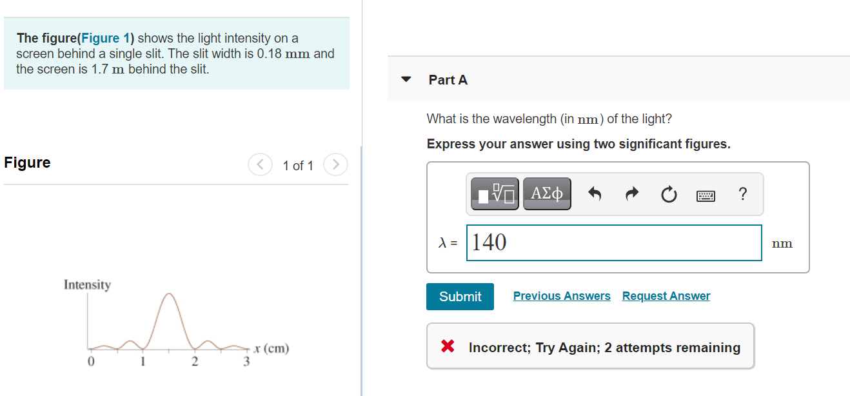The height and width of the screenshot is (396, 850).
Task: Select the answer field containing 140
Action: pos(613,243)
